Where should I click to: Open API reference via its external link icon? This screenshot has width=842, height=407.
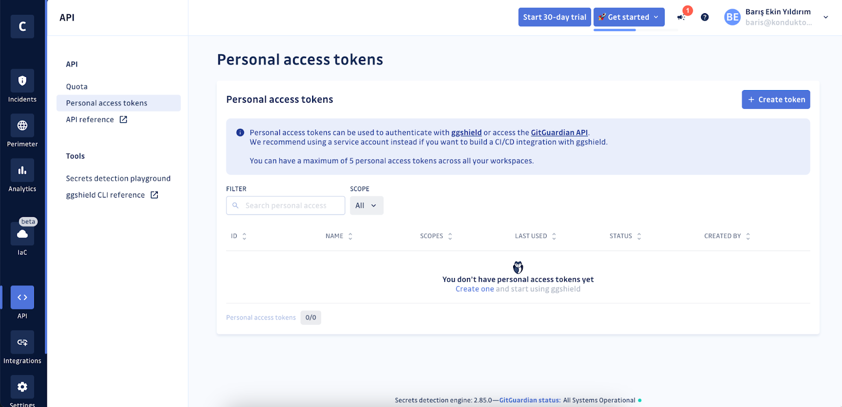click(123, 120)
